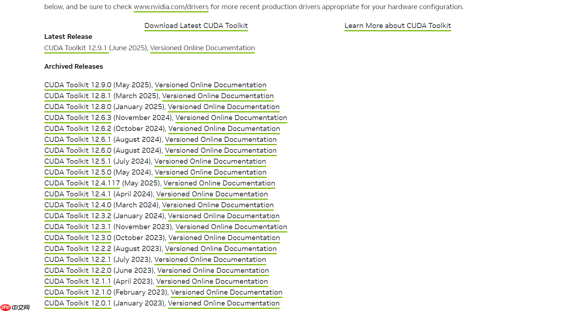Open CUDA Toolkit 12.6.0
Viewport: 575px width, 311px height.
[78, 151]
